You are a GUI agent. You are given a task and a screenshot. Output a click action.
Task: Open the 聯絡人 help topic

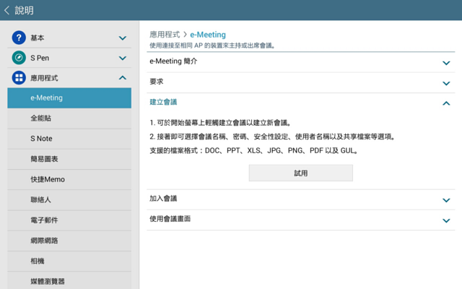pos(69,199)
